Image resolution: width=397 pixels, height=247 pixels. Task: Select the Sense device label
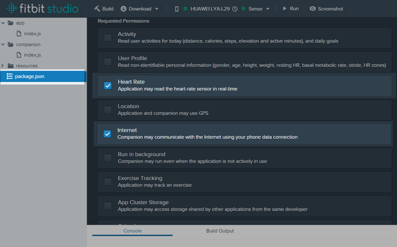(255, 9)
